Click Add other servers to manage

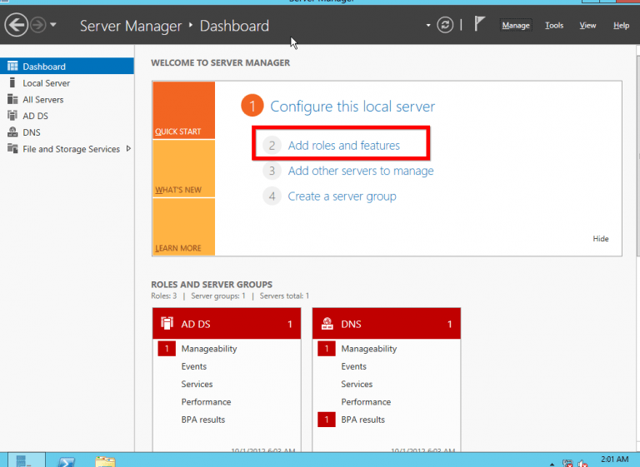(361, 171)
